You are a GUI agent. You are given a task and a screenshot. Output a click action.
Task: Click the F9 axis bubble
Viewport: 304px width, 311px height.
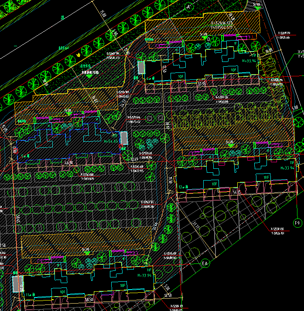[x=297, y=223]
